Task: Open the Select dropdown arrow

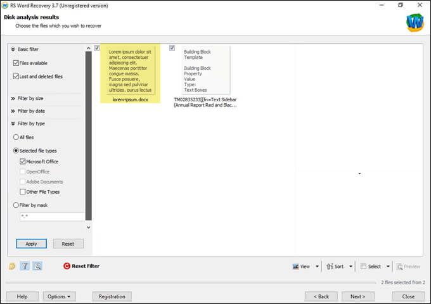Action: point(388,267)
